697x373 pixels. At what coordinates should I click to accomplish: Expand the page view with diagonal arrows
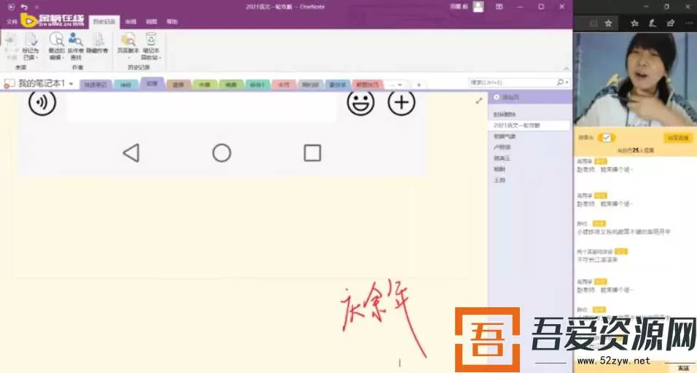[479, 100]
